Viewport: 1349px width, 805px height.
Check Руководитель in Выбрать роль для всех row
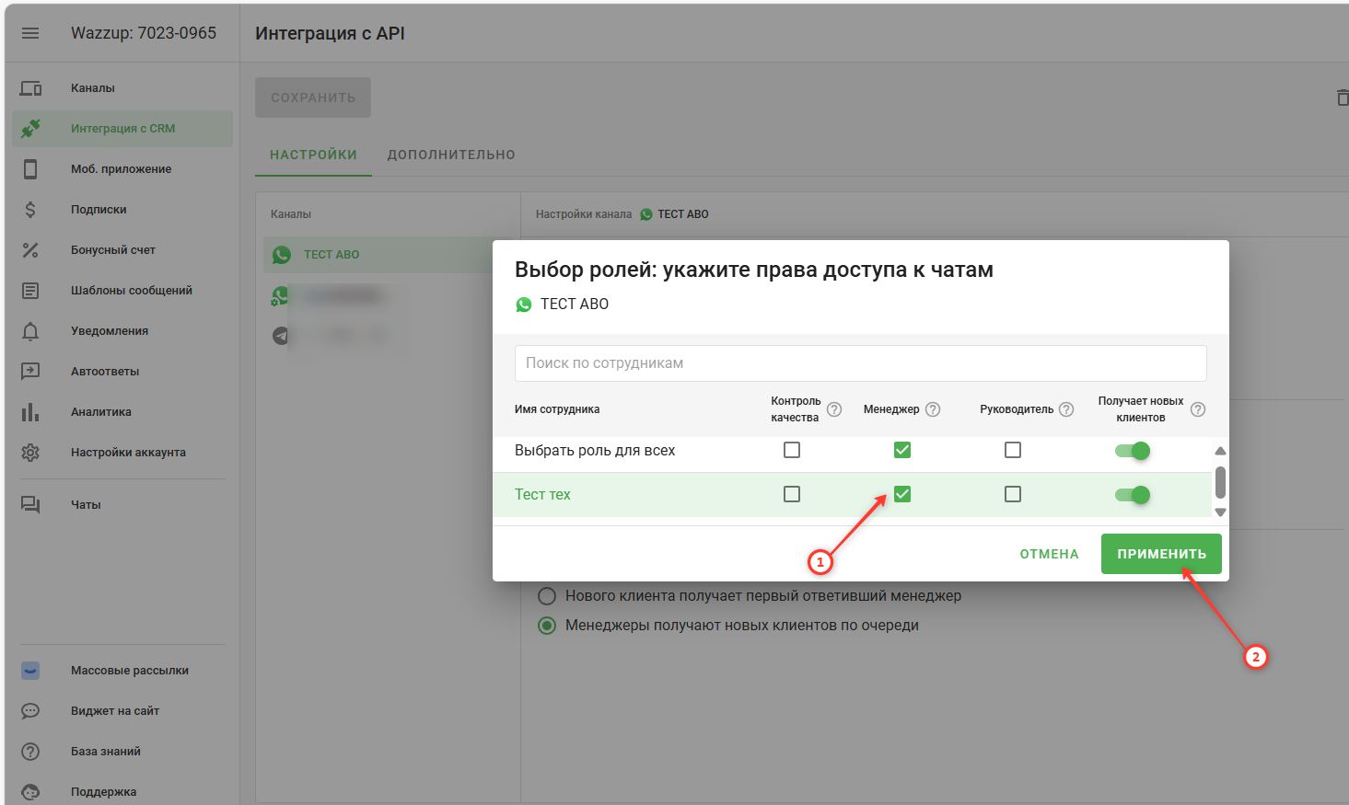click(x=1013, y=450)
